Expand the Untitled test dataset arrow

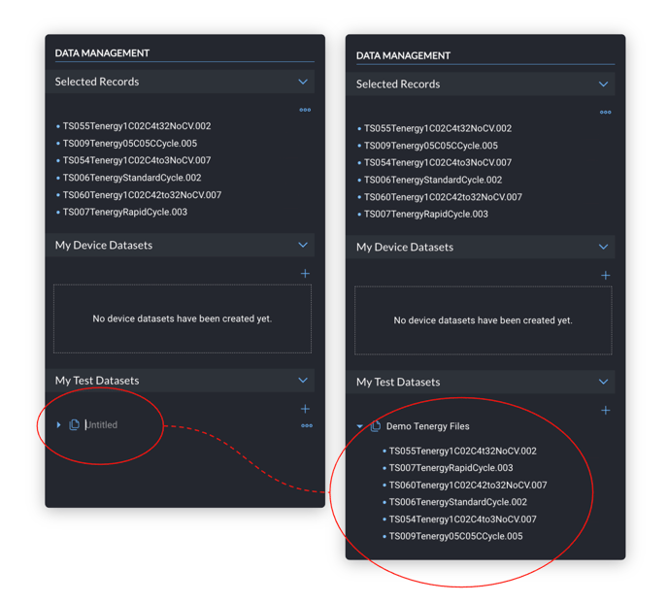[x=58, y=425]
